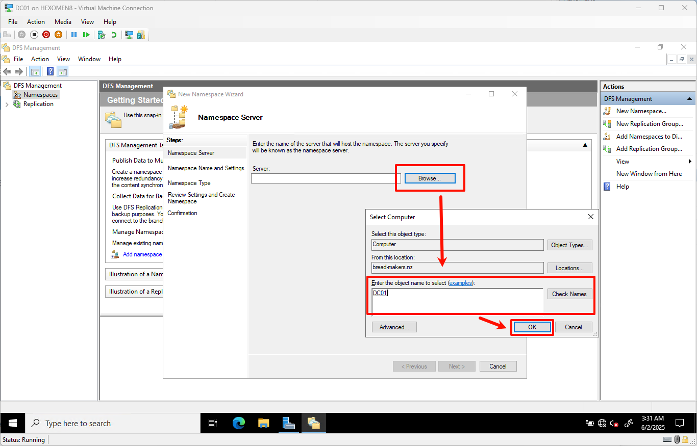Viewport: 697px width, 446px height.
Task: Revert the VM with the green revert icon
Action: (113, 34)
